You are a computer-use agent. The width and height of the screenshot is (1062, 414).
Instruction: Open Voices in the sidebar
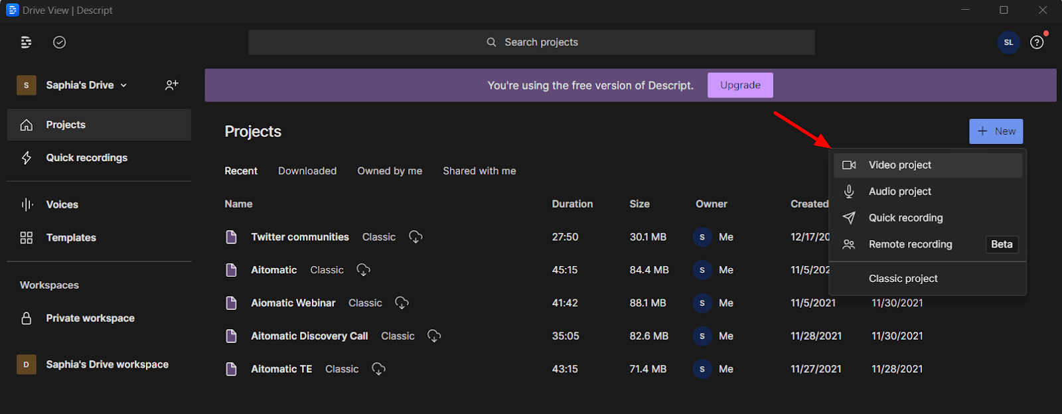click(x=99, y=204)
